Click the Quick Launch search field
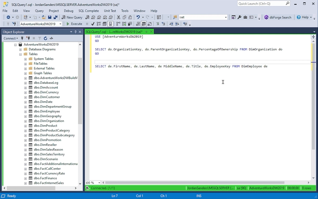This screenshot has height=199, width=318. pos(261,4)
